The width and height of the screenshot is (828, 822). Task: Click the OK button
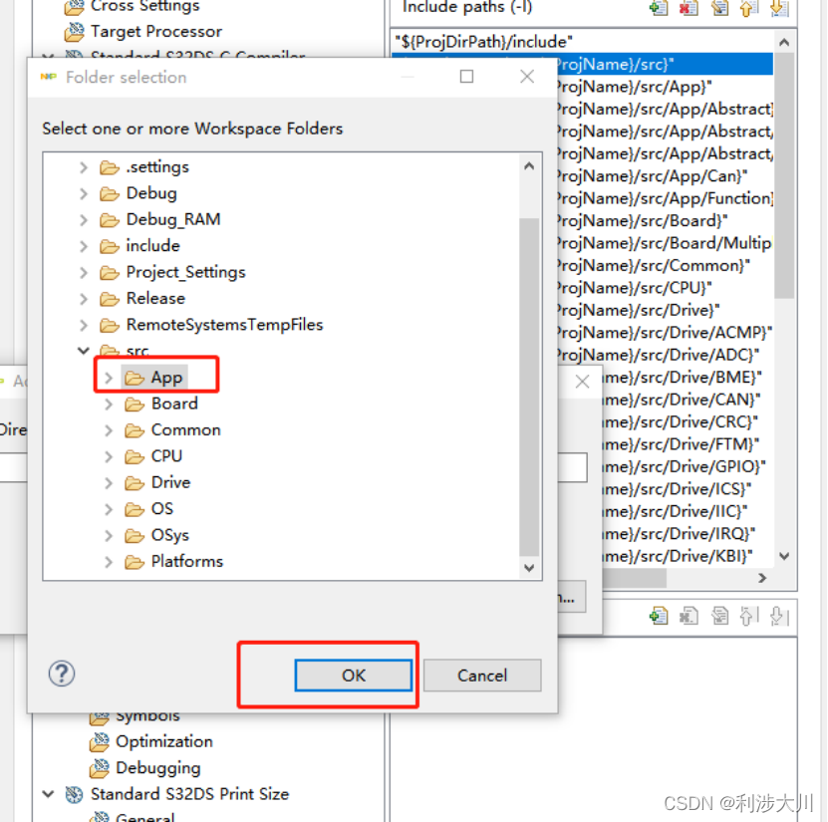click(353, 675)
